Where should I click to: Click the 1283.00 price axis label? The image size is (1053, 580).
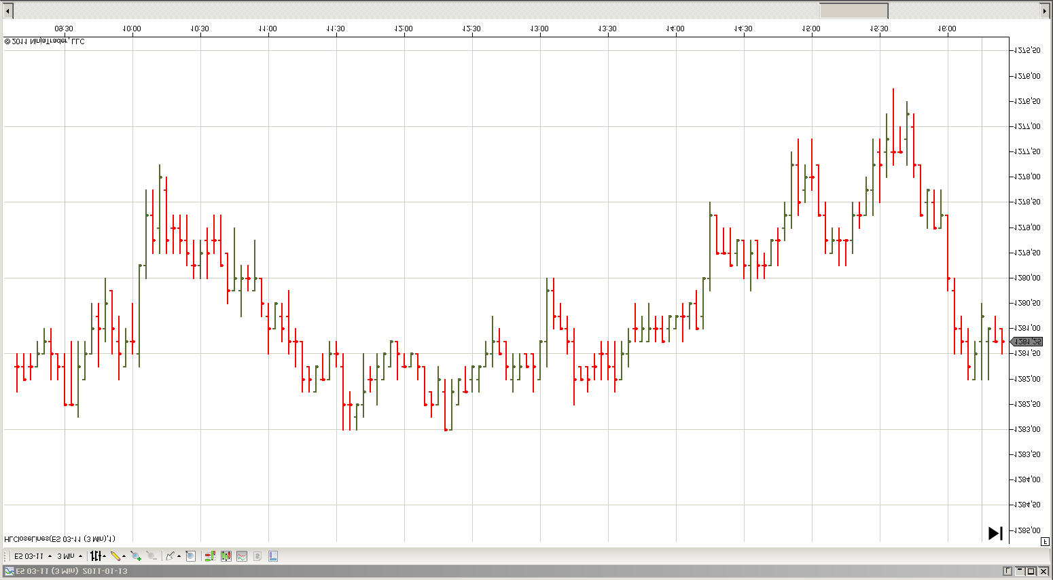[1027, 429]
